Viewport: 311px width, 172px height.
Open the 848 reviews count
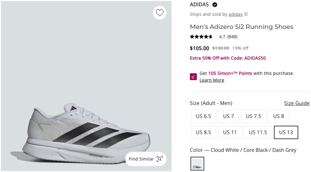point(232,37)
